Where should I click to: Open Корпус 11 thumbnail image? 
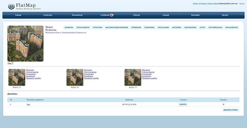pyautogui.click(x=17, y=77)
